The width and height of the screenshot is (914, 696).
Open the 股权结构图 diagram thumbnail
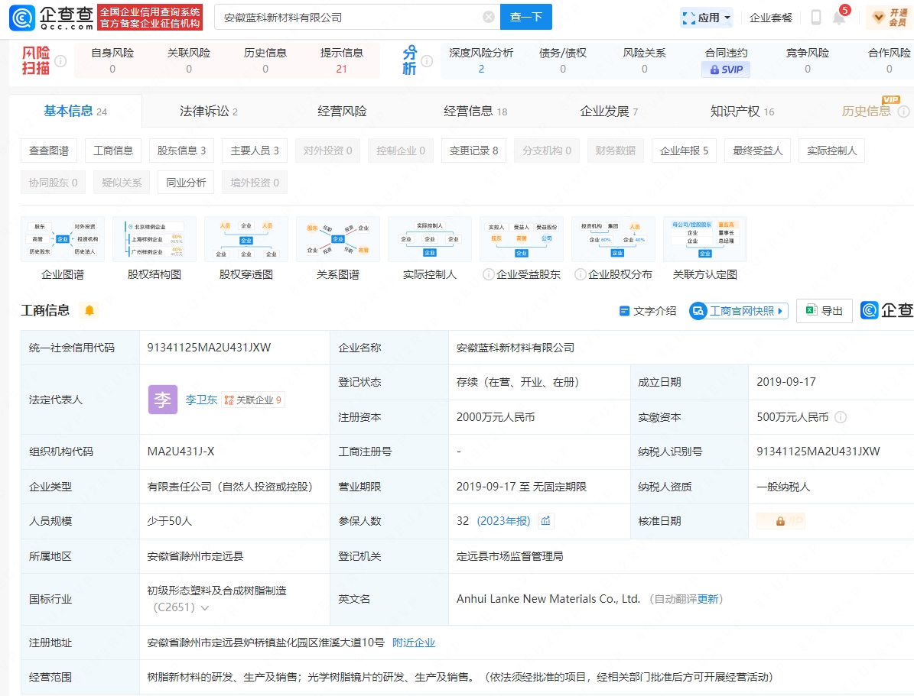(155, 239)
